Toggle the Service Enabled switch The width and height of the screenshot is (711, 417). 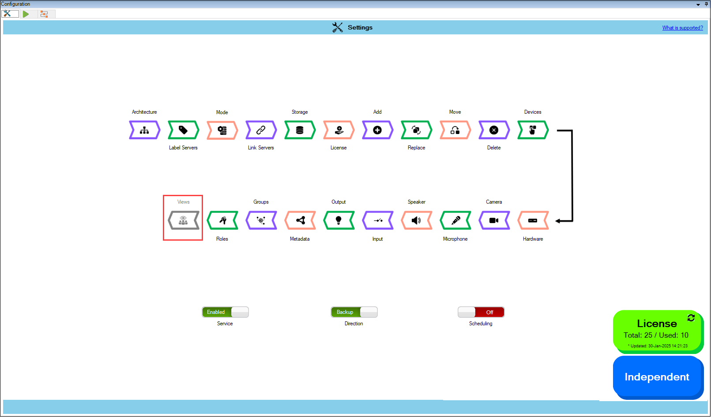click(x=225, y=312)
